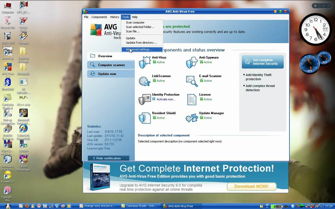The width and height of the screenshot is (335, 209).
Task: Click the Download NOW! banner button
Action: coord(252,186)
